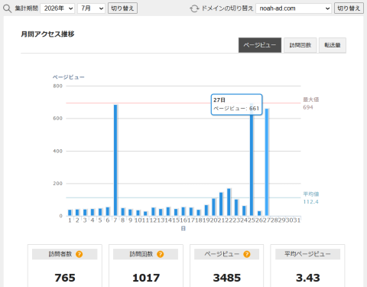Click the magnifier icon beside 集計期間
The image size is (367, 287).
click(x=7, y=8)
